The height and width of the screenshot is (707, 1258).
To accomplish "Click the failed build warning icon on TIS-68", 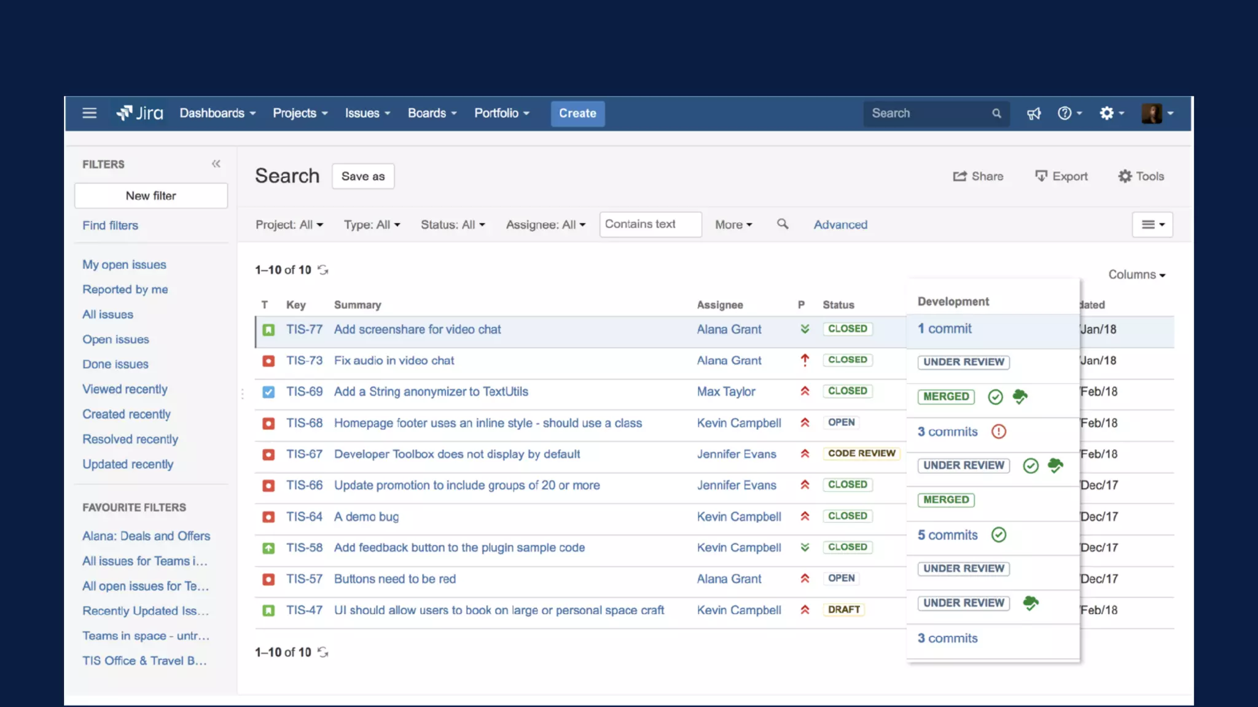I will tap(999, 431).
